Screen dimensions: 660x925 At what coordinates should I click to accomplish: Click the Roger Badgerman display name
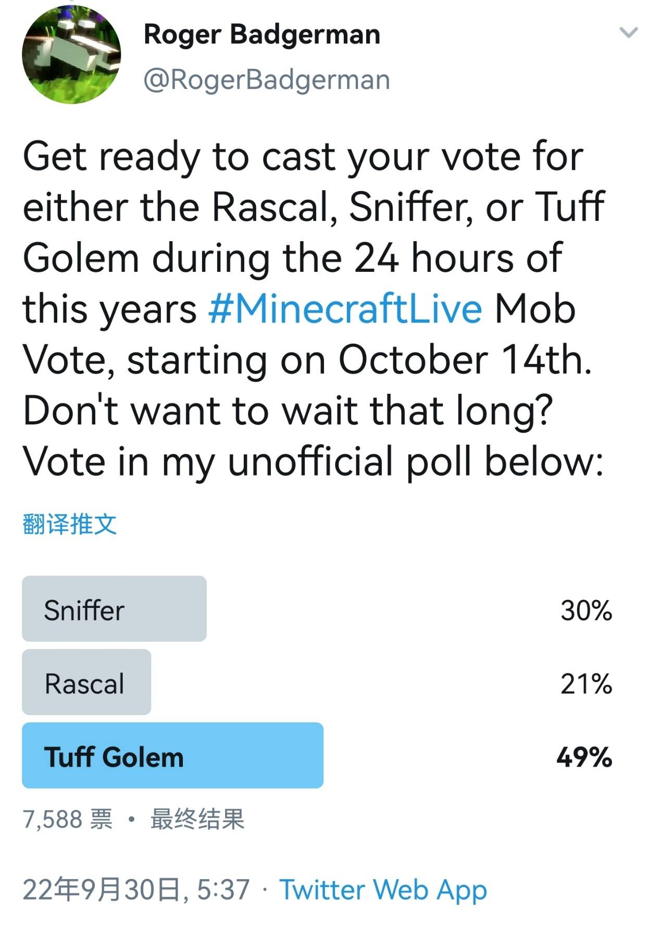pyautogui.click(x=261, y=34)
